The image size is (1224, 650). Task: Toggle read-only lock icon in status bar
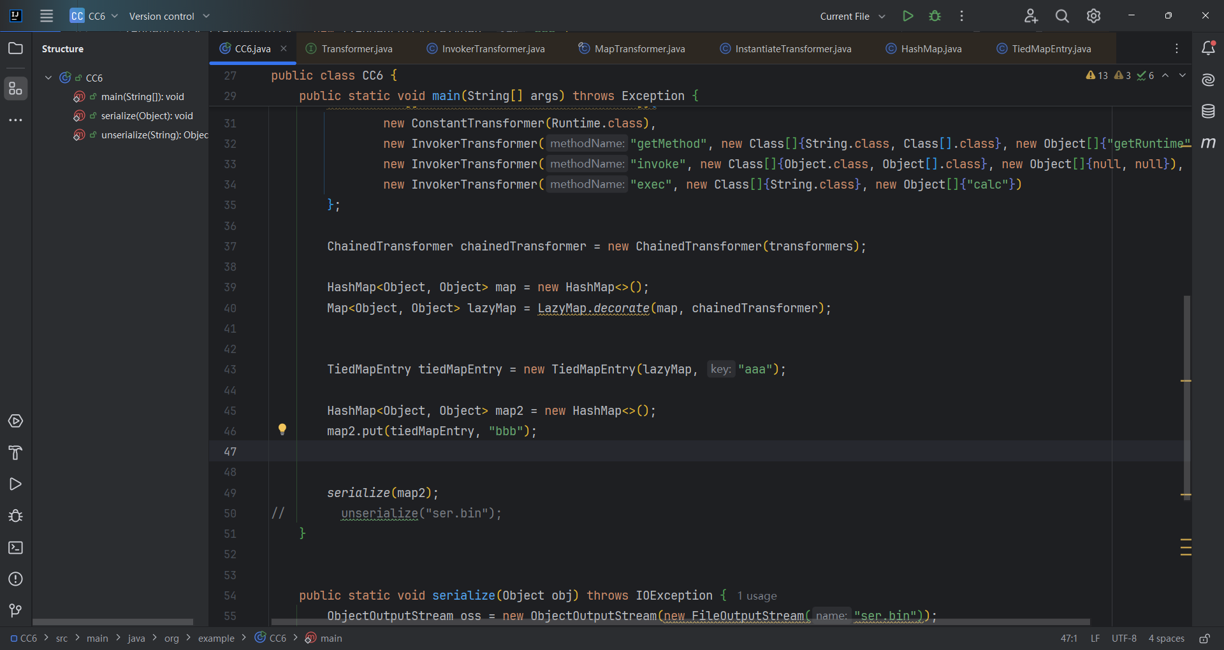click(1204, 639)
